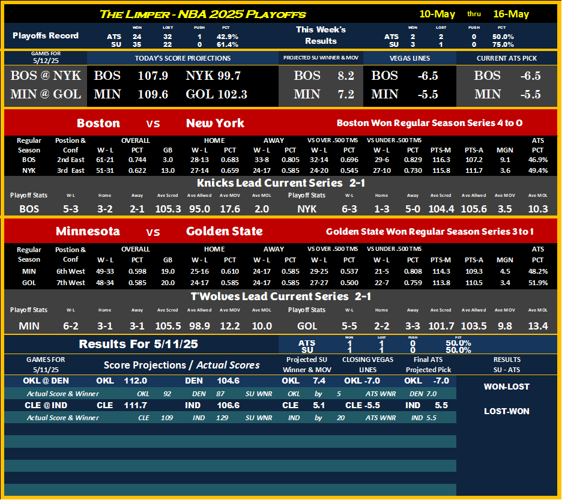Screen dimensions: 562x500
Task: Click the 'RESULTS SU - ATS' header
Action: click(x=507, y=364)
